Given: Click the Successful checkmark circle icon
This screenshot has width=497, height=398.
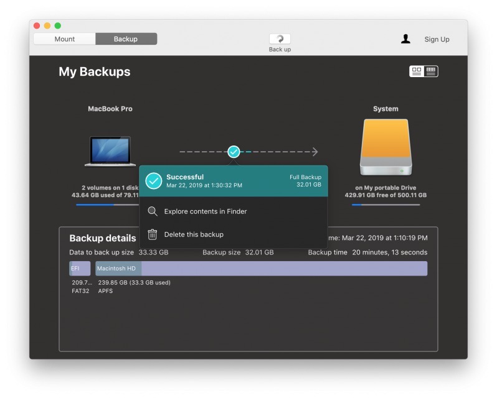Looking at the screenshot, I should click(x=154, y=181).
